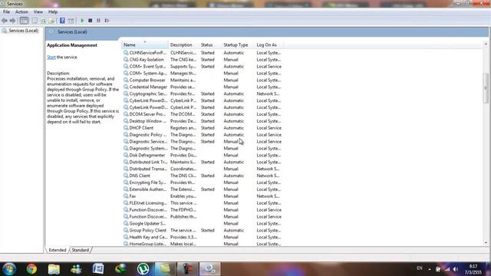Click the gear icon beside Fax service

click(126, 196)
